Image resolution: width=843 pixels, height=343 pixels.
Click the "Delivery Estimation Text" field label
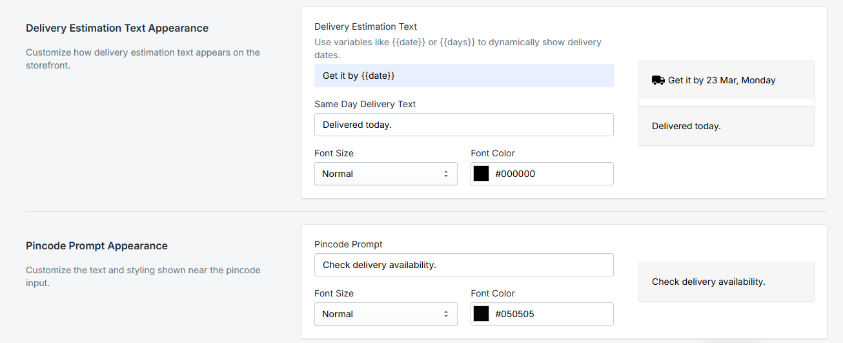(x=365, y=26)
